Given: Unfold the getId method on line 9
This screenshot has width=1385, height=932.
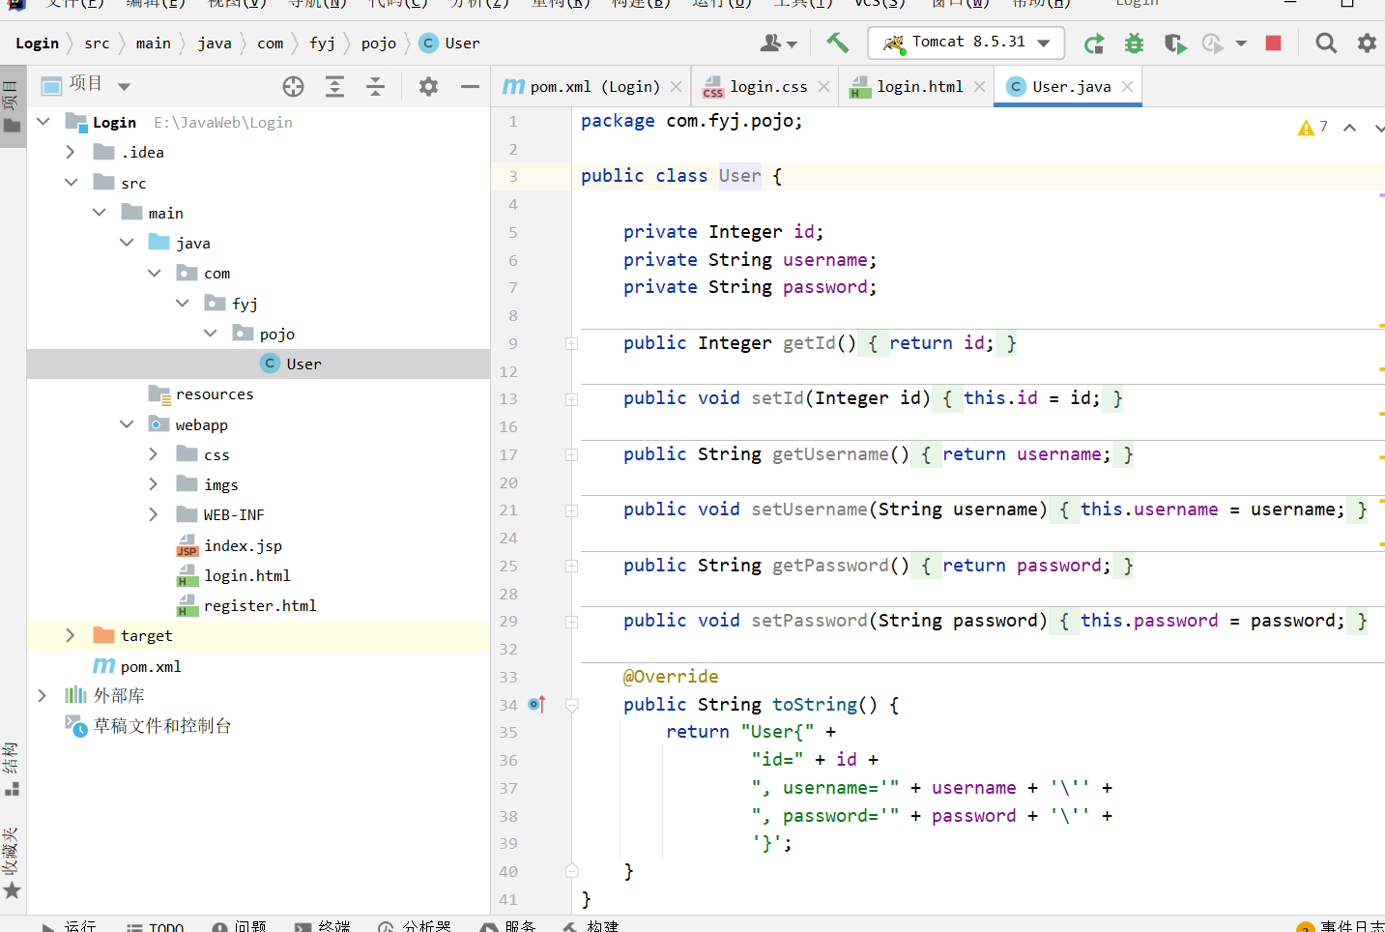Looking at the screenshot, I should click(x=571, y=344).
